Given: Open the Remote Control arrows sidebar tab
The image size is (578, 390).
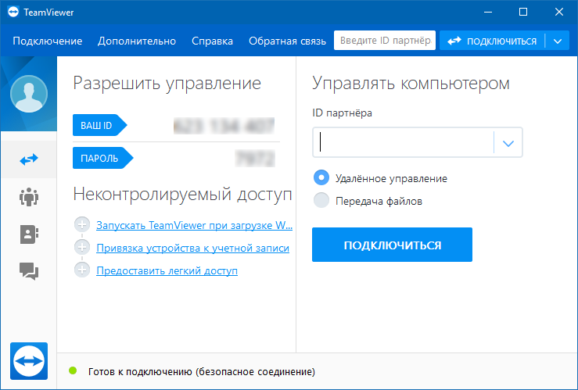Looking at the screenshot, I should pyautogui.click(x=29, y=159).
